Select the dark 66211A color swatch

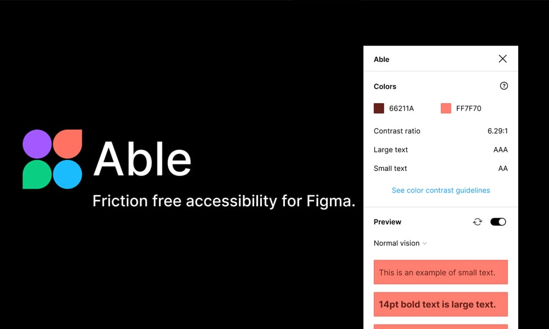378,108
